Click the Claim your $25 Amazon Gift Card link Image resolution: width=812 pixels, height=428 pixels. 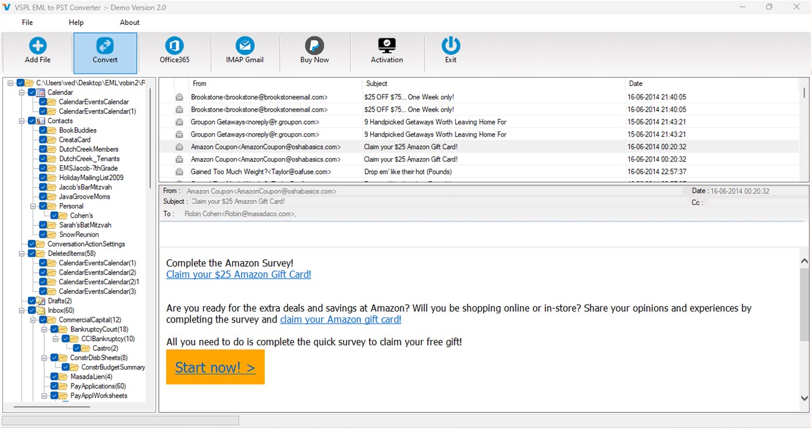[238, 274]
